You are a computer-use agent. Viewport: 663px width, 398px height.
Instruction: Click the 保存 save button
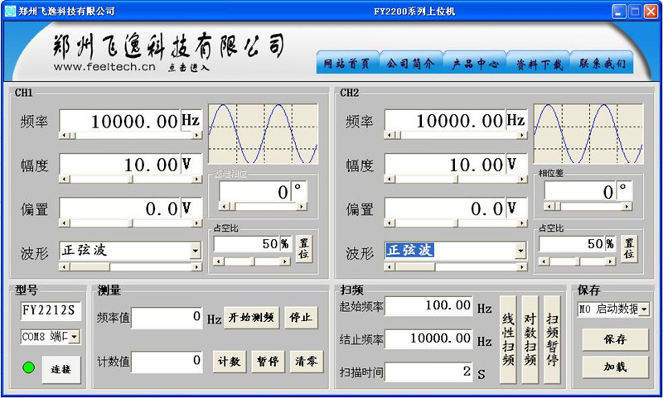click(x=615, y=340)
